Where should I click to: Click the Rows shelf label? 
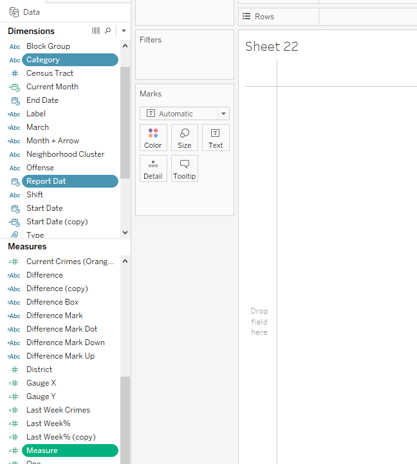pyautogui.click(x=264, y=17)
